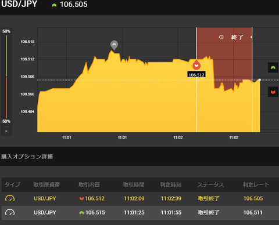Click expiry time 11:01:55
279x225 pixels.
coord(171,213)
